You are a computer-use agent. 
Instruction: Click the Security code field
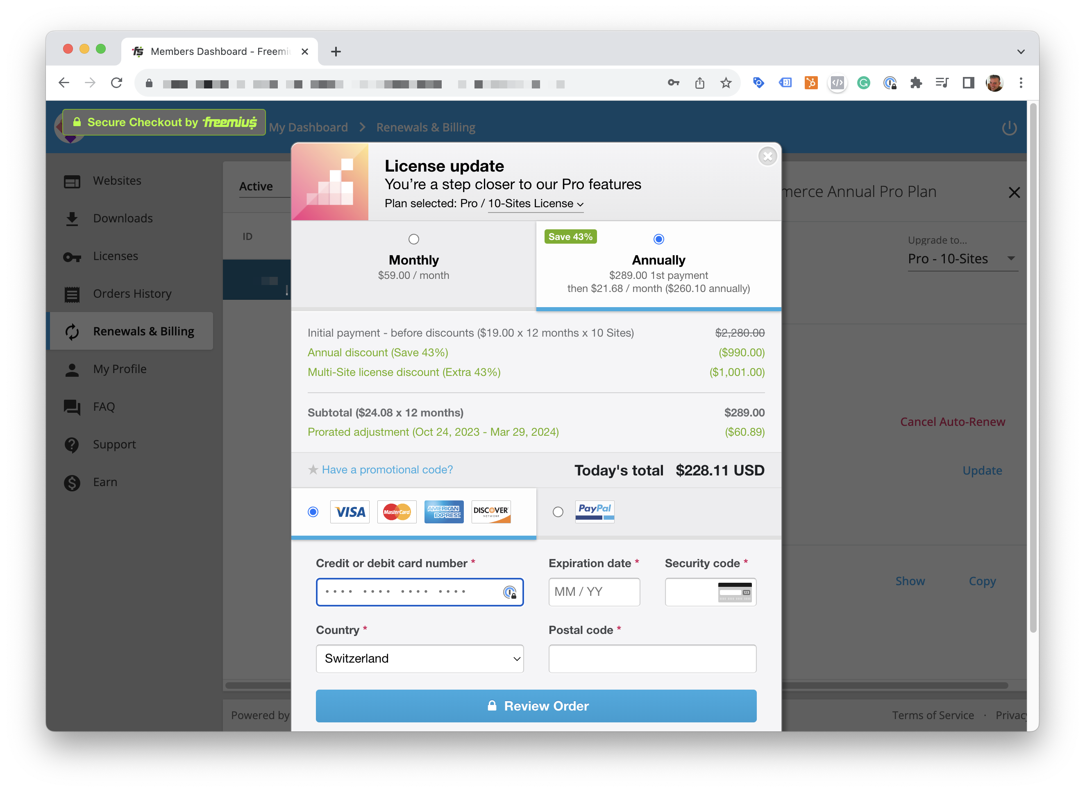click(x=710, y=593)
